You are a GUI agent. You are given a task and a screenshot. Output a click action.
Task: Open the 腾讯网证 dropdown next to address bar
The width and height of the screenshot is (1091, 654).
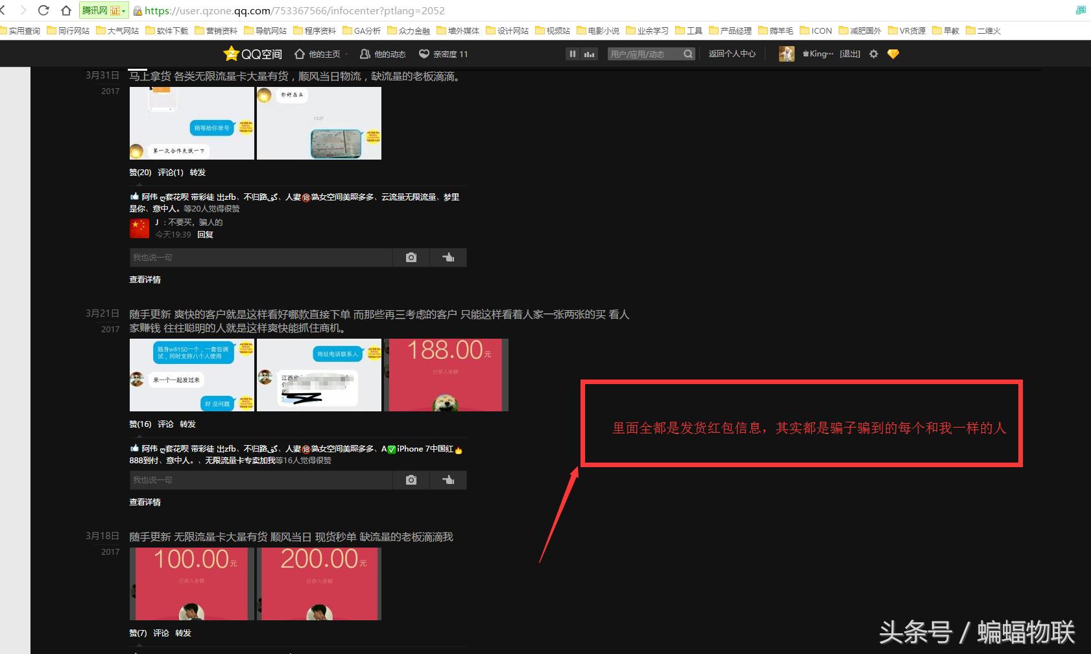(125, 10)
